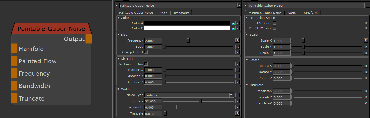Viewport: 370px width, 118px height.
Task: Click the Painted Flow input port
Action: pyautogui.click(x=14, y=61)
